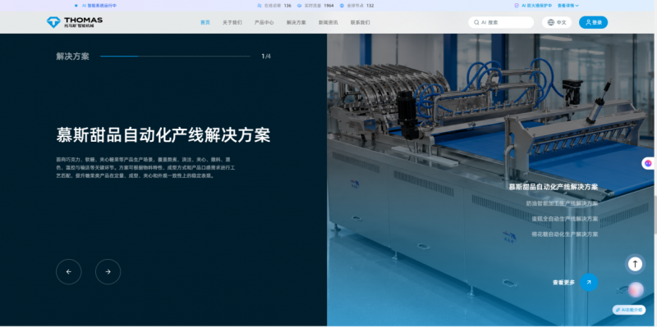The image size is (657, 327).
Task: Select 奶油智能加工生产线解决方案 link
Action: point(562,203)
